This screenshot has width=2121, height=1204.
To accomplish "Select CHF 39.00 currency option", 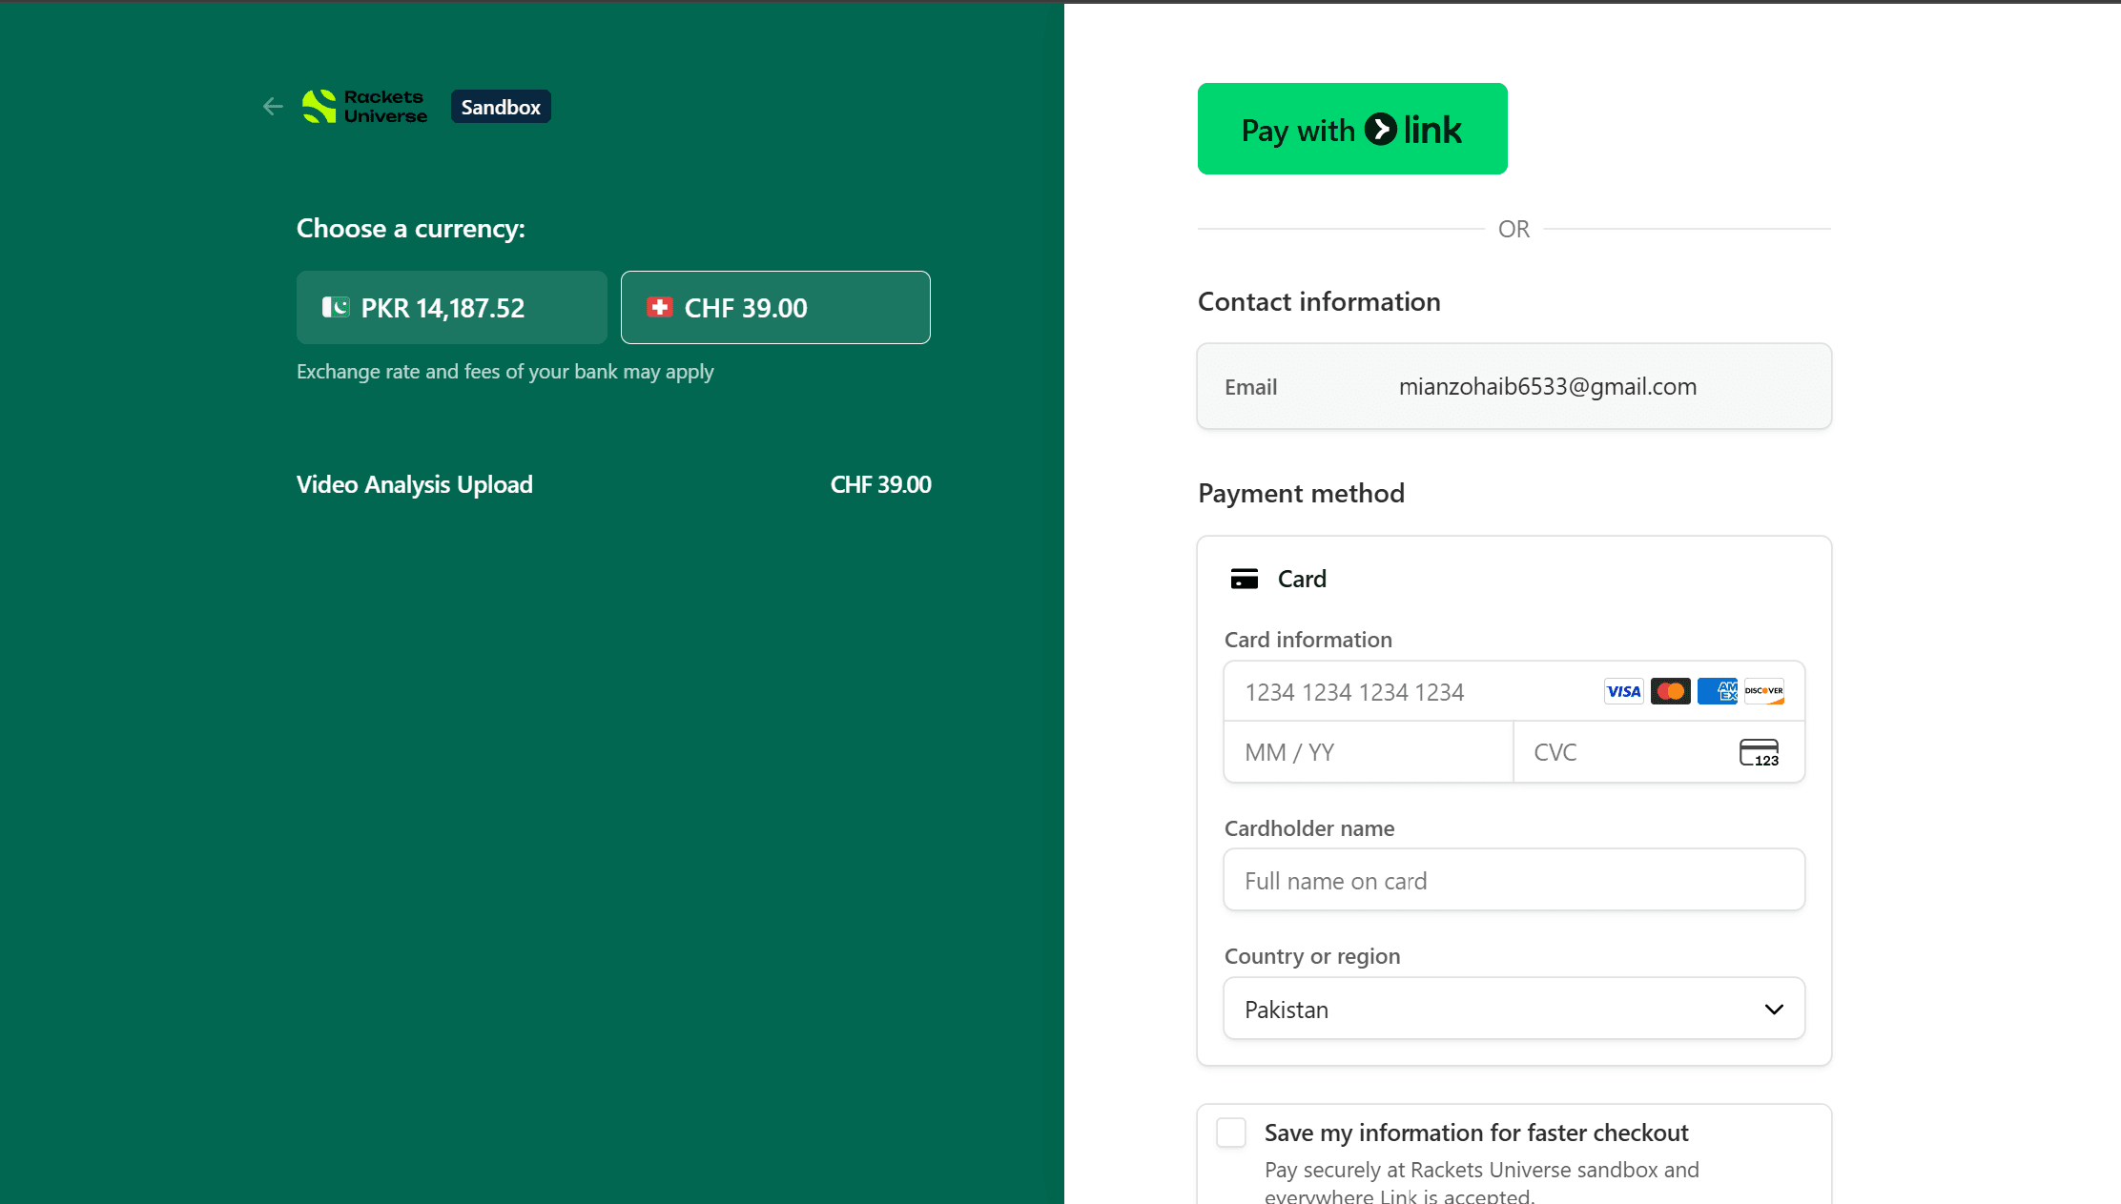I will (x=775, y=308).
